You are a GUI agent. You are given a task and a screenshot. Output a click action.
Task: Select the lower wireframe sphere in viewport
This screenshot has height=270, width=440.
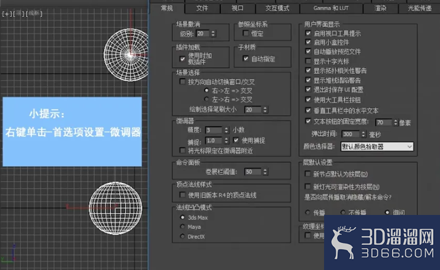click(115, 209)
